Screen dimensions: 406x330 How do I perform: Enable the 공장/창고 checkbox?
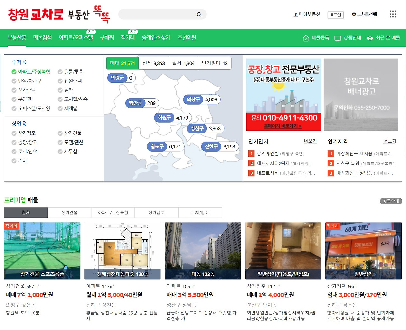pos(14,142)
